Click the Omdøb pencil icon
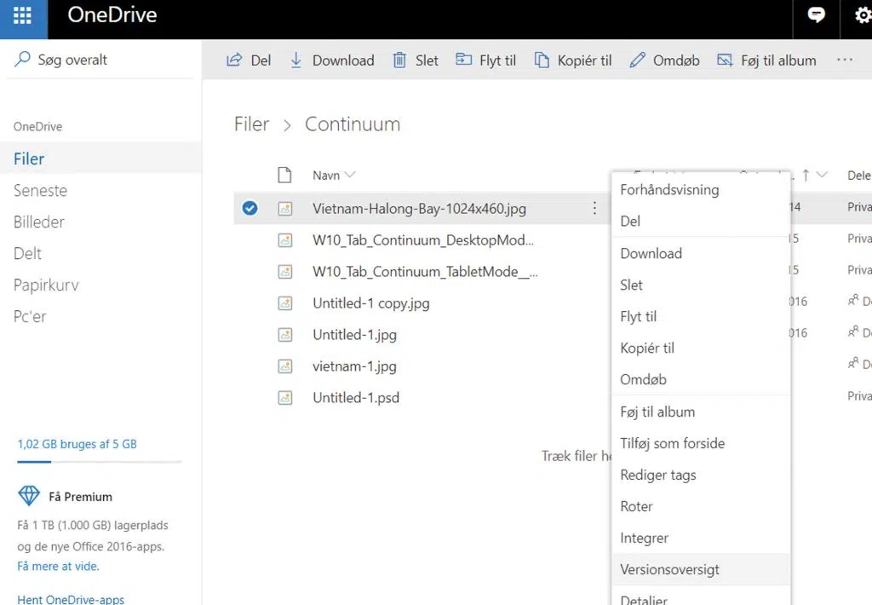872x605 pixels. tap(637, 60)
